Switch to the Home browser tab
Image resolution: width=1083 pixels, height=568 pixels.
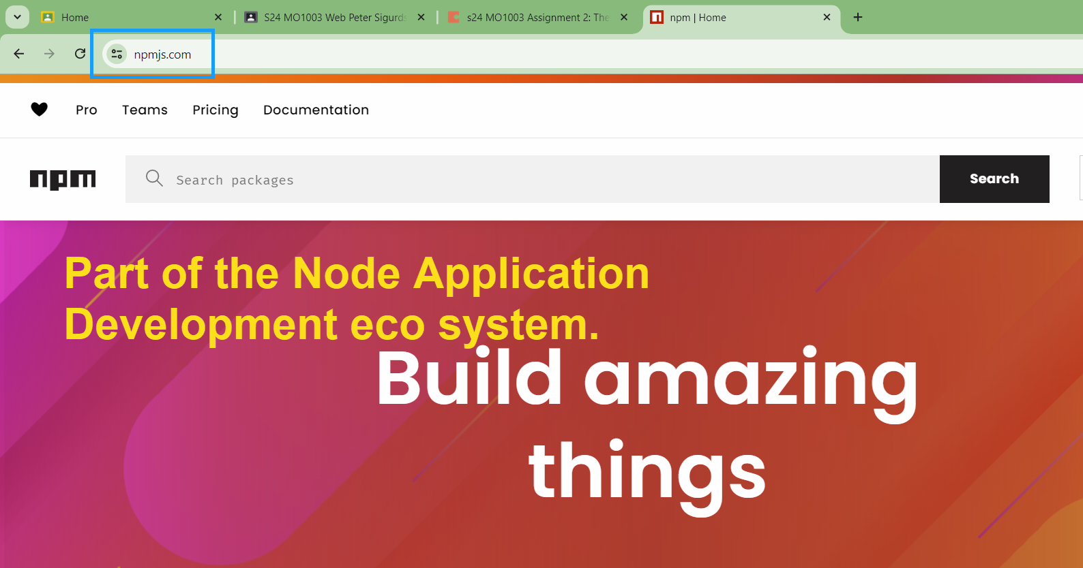pyautogui.click(x=132, y=17)
